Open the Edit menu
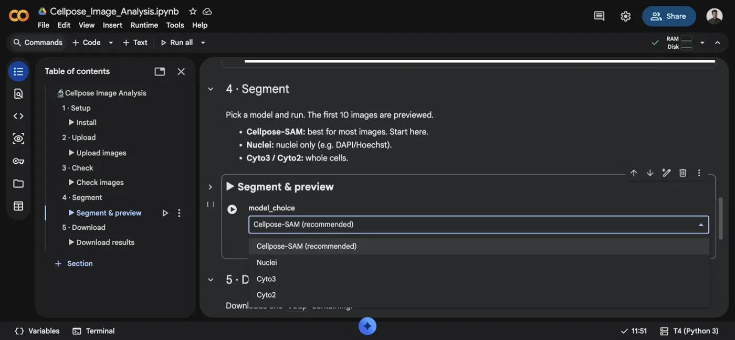 [x=64, y=25]
